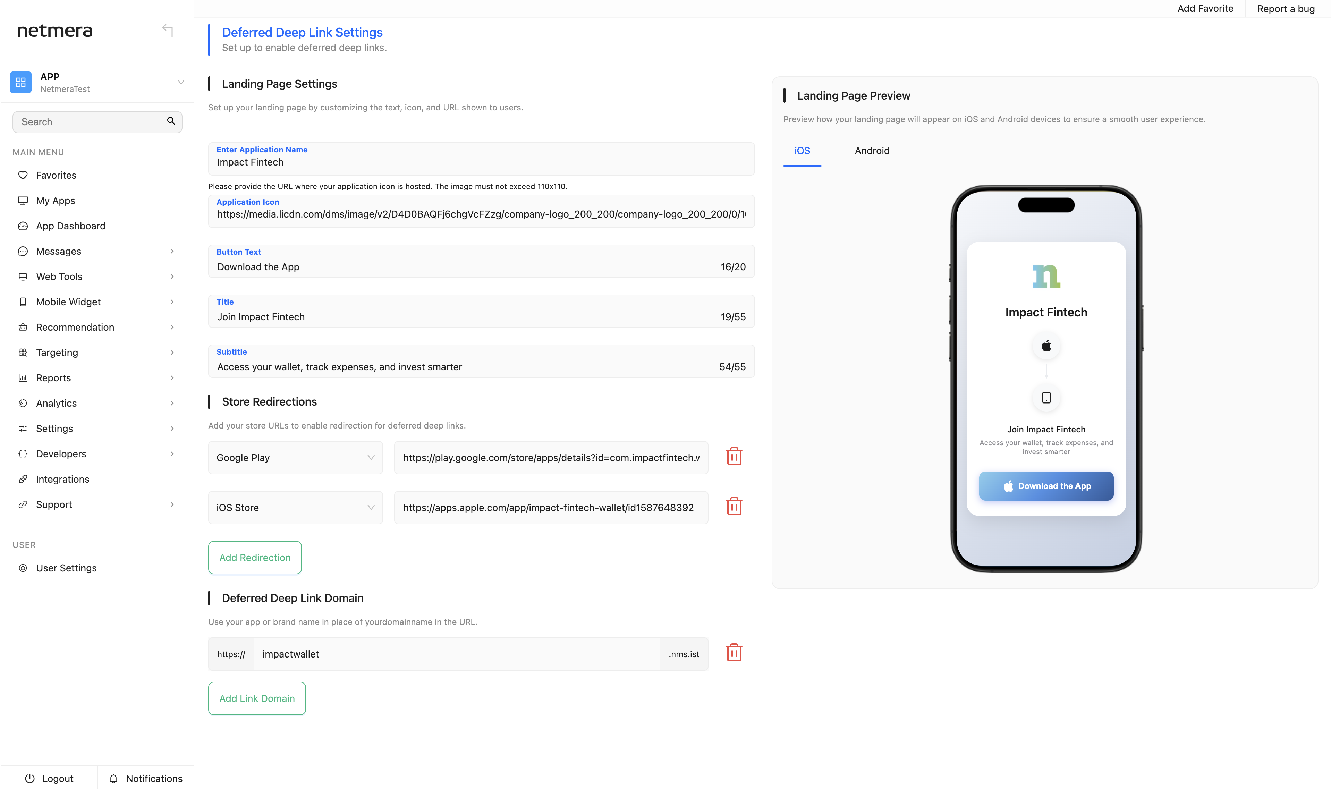Click the APP grid icon
This screenshot has width=1331, height=789.
pos(21,83)
